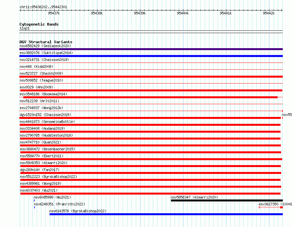This screenshot has width=292, height=227.
Task: Click nsv4389961 (Wong2019) label
Action: (x=41, y=183)
